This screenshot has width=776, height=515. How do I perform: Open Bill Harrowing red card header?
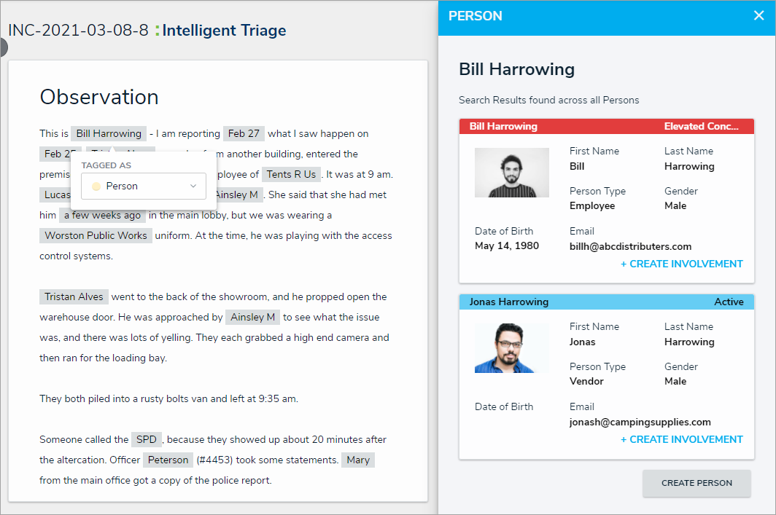(x=606, y=127)
